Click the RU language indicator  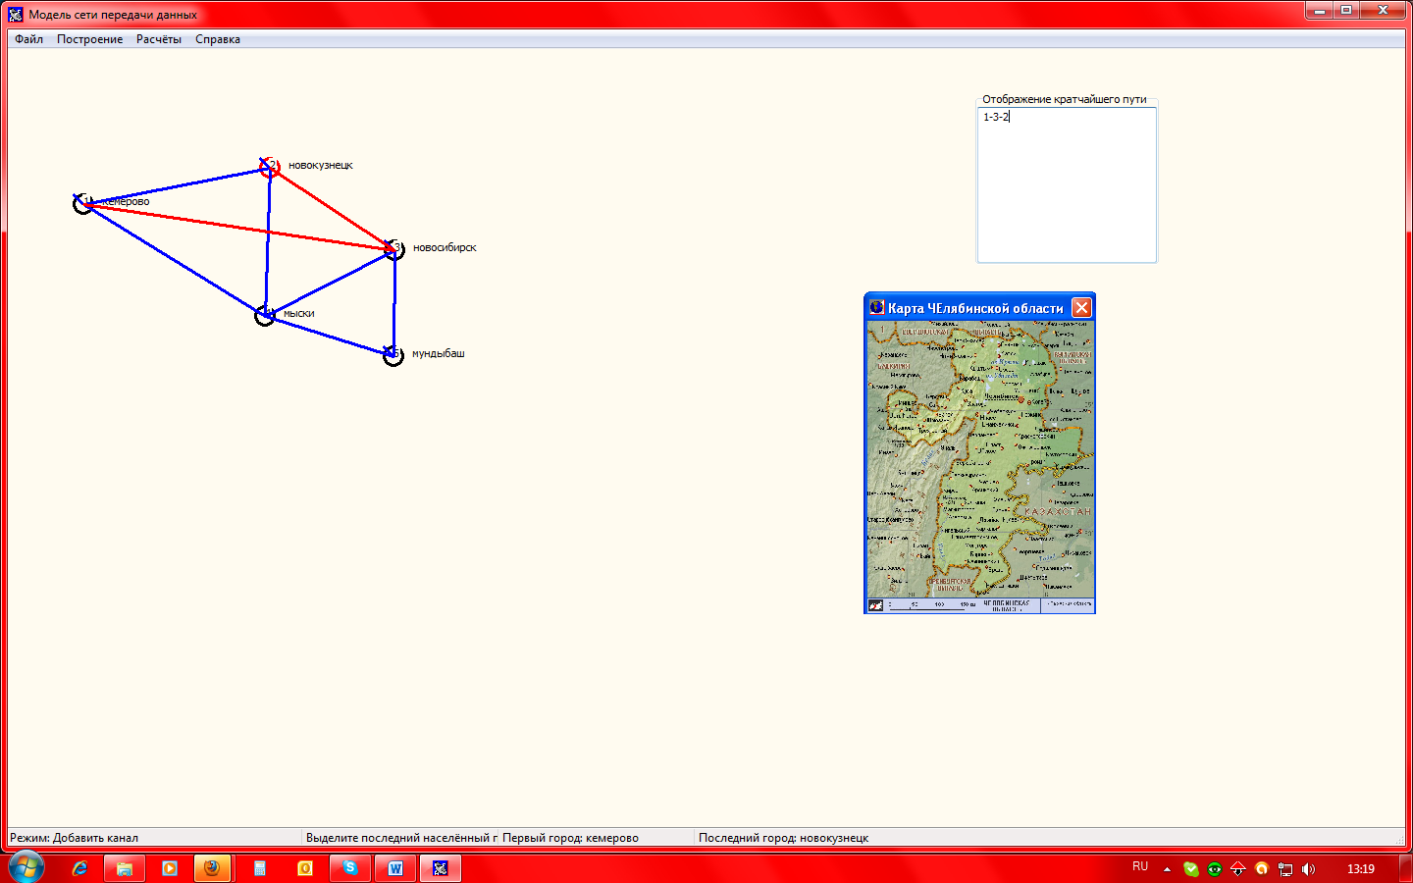[1140, 867]
